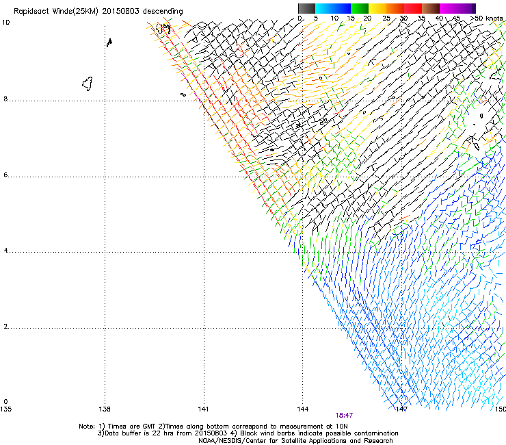
Task: Click the brown 35-40 knots legend color
Action: pos(431,8)
